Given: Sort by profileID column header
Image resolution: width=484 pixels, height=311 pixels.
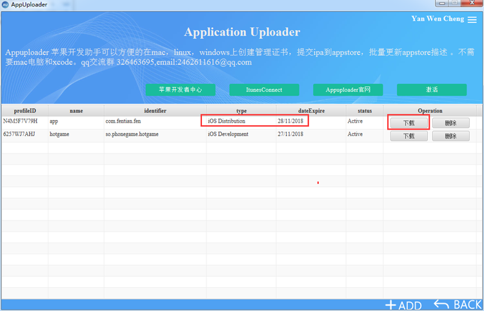Looking at the screenshot, I should coord(25,111).
